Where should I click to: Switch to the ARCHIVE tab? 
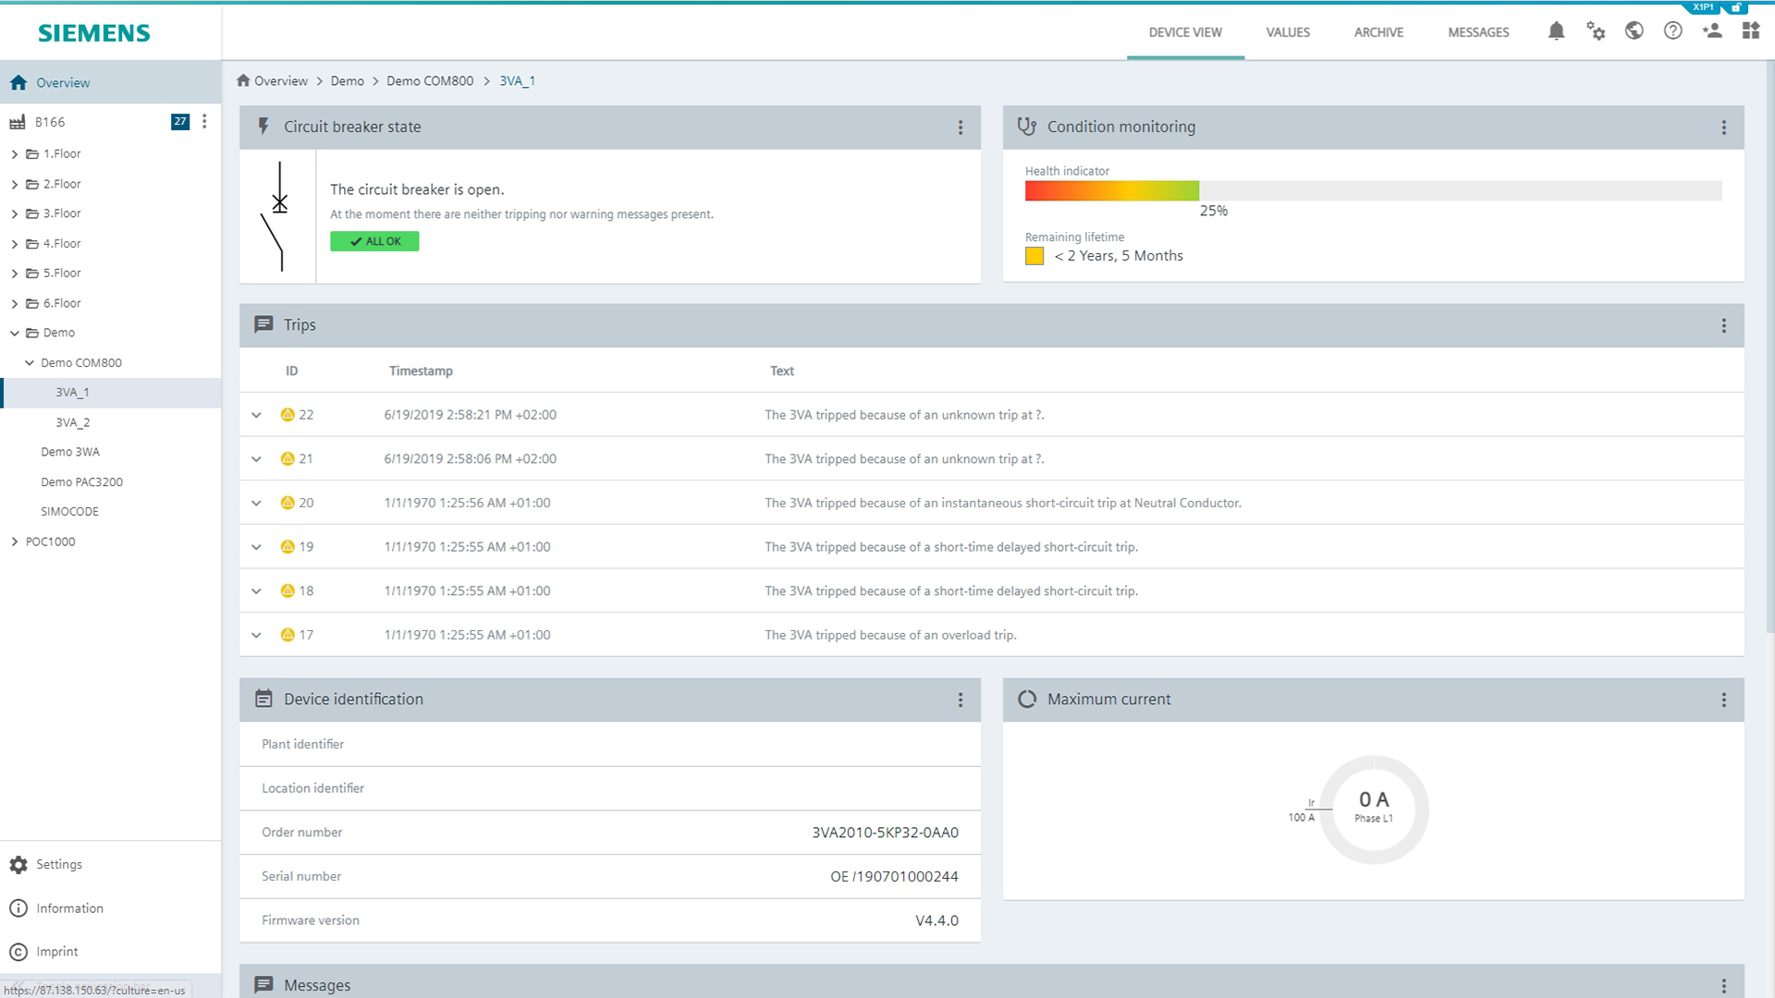[x=1378, y=32]
